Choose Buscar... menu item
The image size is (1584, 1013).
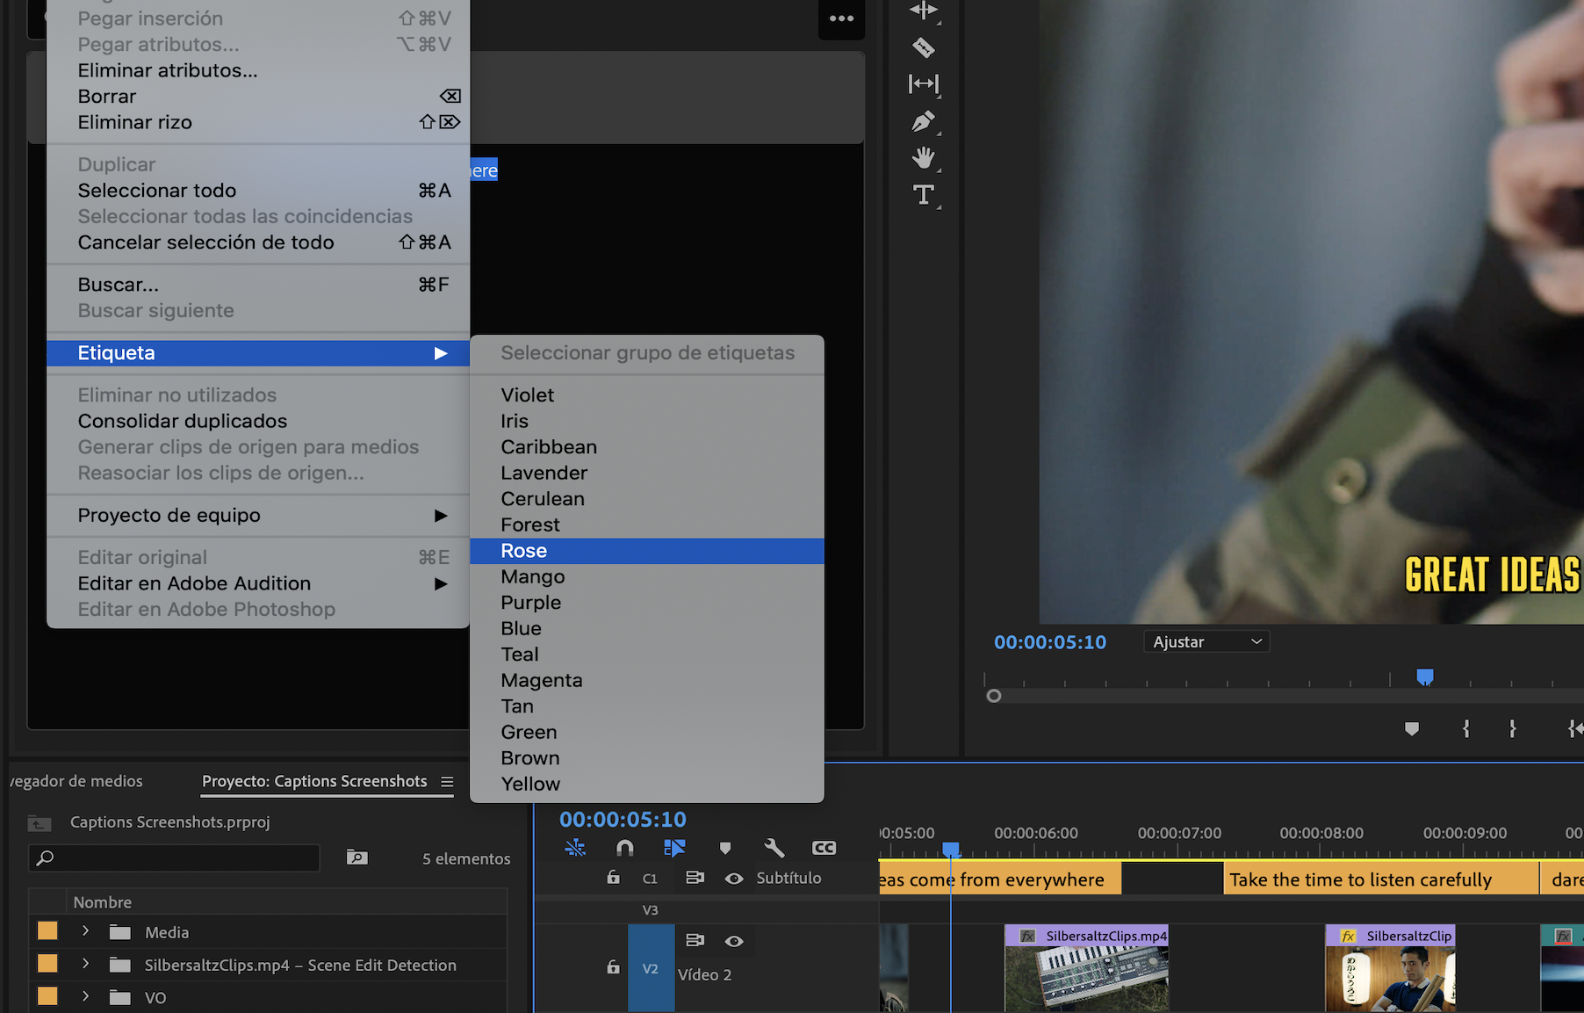258,285
